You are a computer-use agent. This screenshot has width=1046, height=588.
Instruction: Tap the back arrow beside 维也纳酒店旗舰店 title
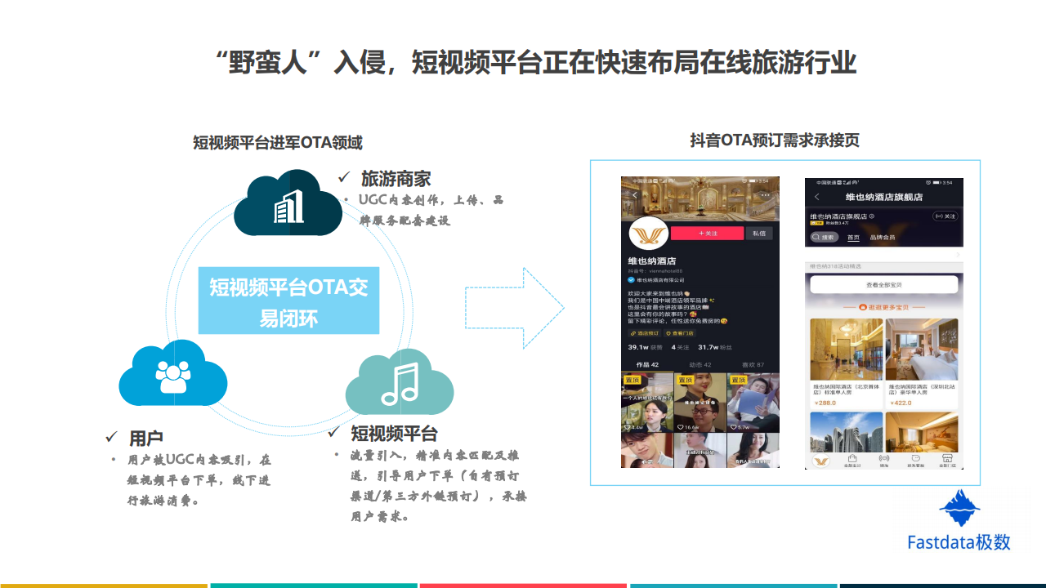pyautogui.click(x=816, y=198)
